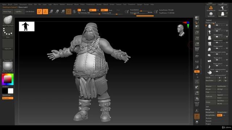Toggle the orange XYZ rotation button
Screen dimensions: 232x130
pyautogui.click(x=197, y=71)
